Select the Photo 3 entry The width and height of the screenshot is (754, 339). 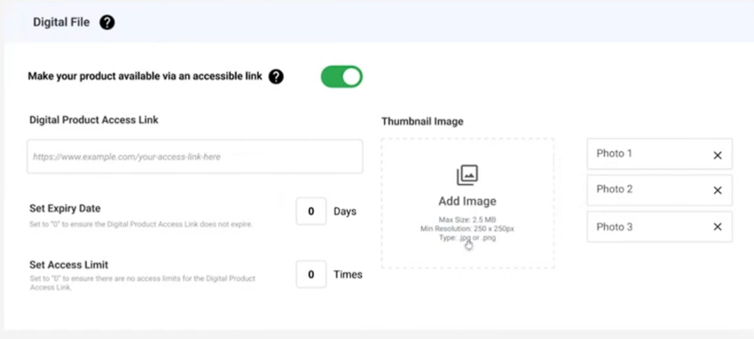click(x=659, y=227)
